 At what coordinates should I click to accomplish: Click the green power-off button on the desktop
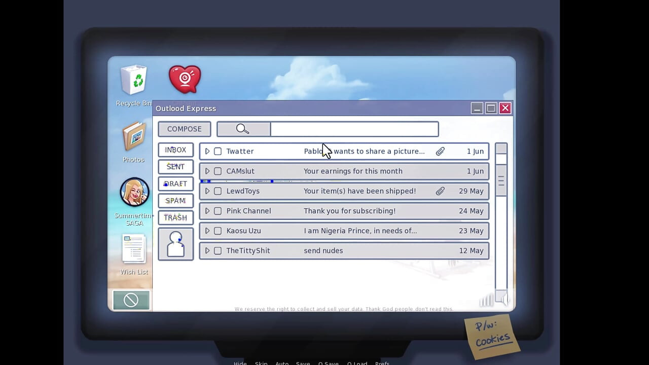click(x=131, y=300)
